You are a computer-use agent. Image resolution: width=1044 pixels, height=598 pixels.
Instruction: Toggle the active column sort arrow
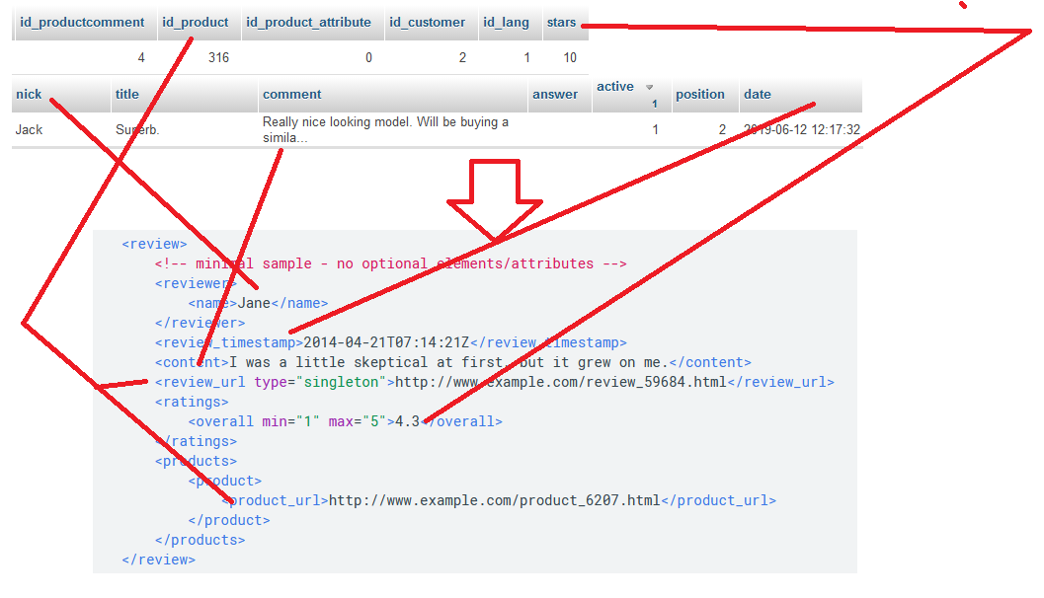click(650, 87)
